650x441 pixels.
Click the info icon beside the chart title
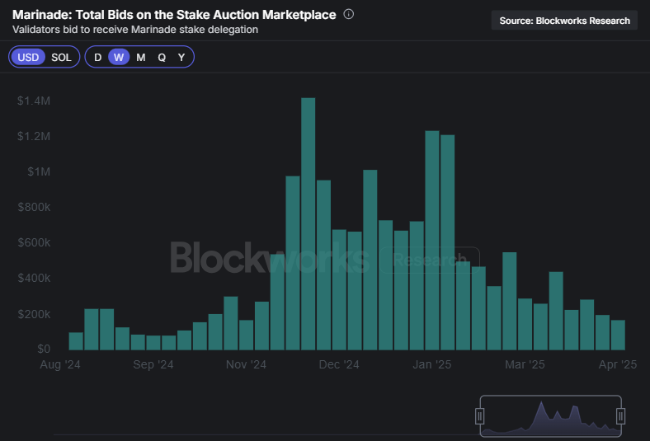[349, 15]
